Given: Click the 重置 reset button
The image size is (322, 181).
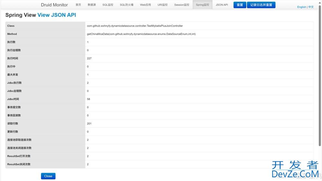Looking at the screenshot, I should click(x=240, y=5).
